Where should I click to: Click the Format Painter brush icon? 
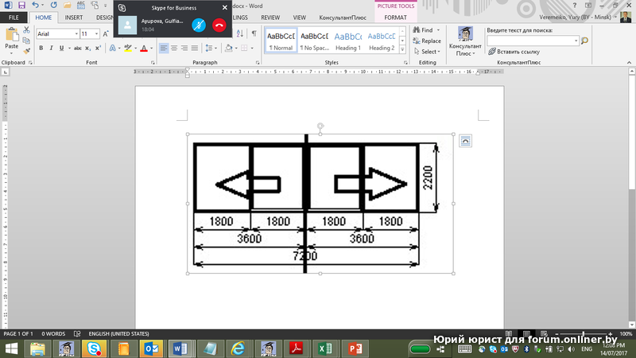pyautogui.click(x=27, y=51)
